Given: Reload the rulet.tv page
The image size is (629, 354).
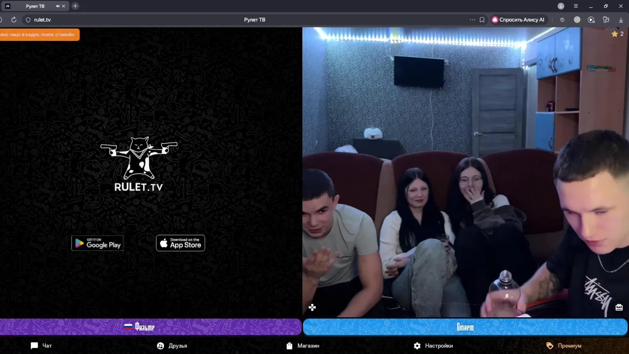Looking at the screenshot, I should pyautogui.click(x=14, y=20).
